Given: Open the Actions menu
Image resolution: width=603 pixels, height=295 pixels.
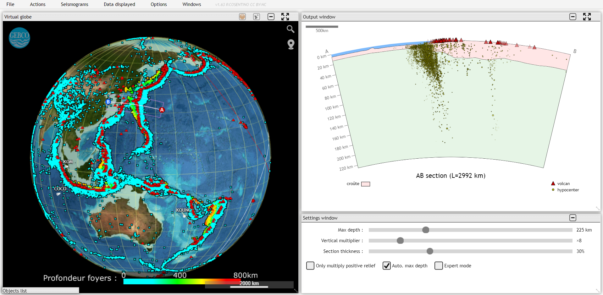Looking at the screenshot, I should (38, 4).
